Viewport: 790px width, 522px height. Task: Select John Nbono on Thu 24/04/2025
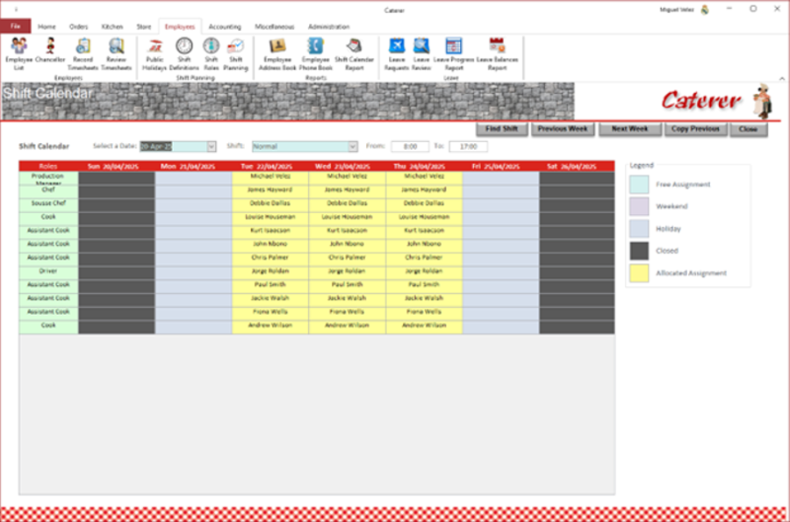424,246
